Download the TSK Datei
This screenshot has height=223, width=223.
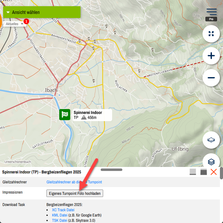(x=59, y=221)
